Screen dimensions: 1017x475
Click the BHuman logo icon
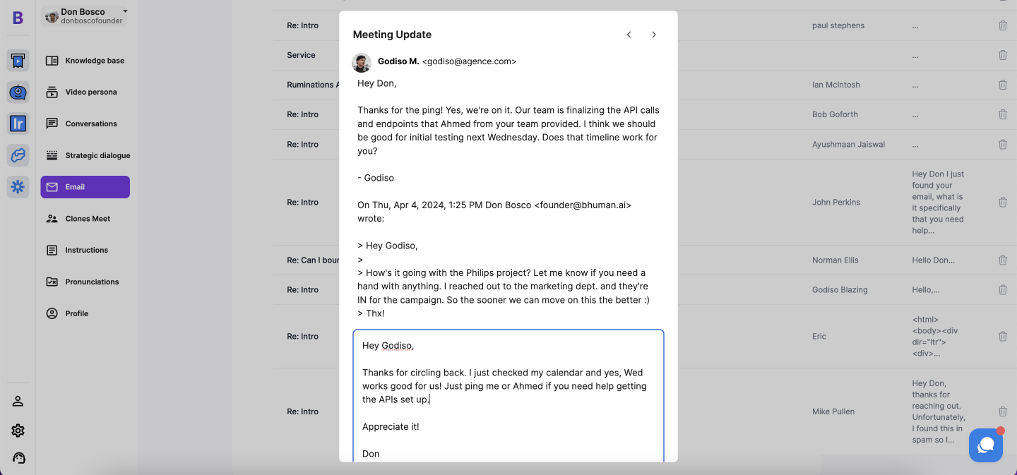point(18,18)
